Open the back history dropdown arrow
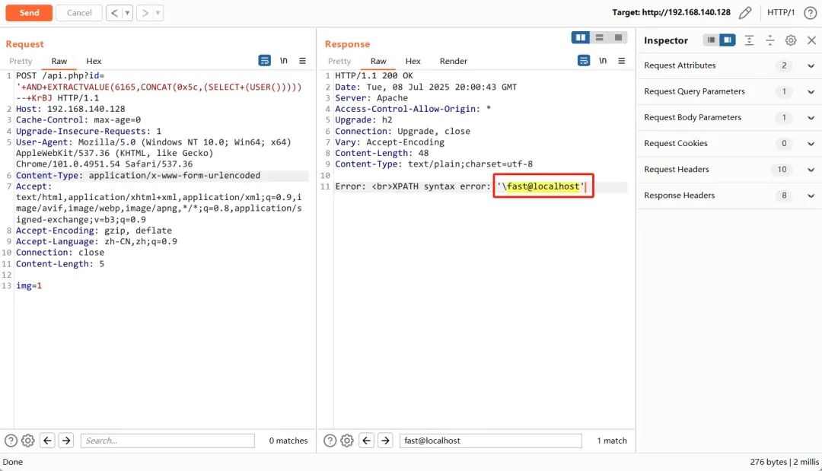The height and width of the screenshot is (471, 822). [x=127, y=13]
